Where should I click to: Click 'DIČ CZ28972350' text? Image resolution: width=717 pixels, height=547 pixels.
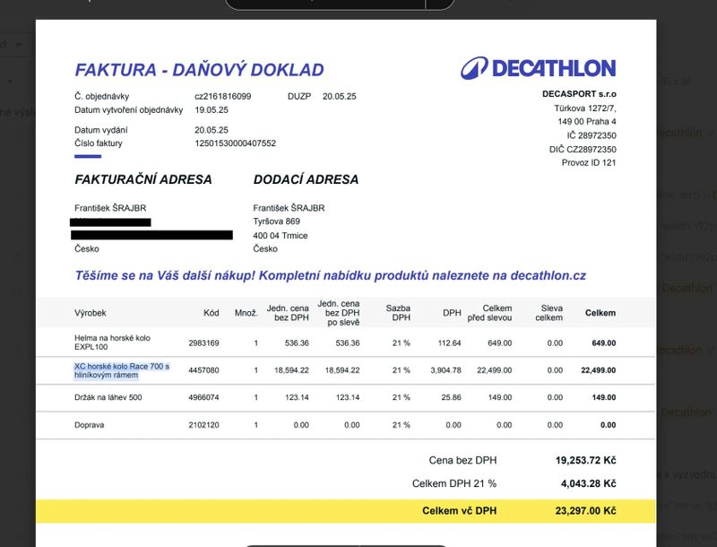pos(583,149)
